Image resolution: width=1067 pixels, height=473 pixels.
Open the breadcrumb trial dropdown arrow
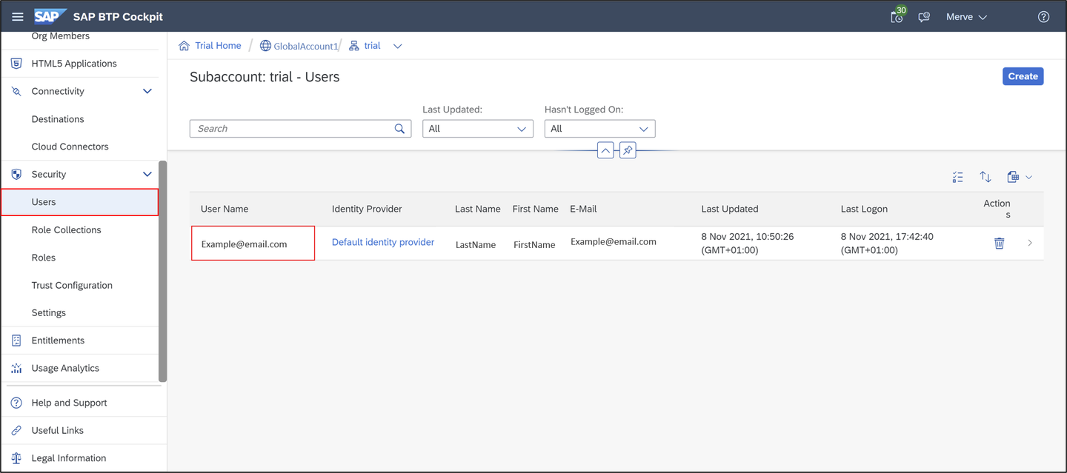[398, 46]
